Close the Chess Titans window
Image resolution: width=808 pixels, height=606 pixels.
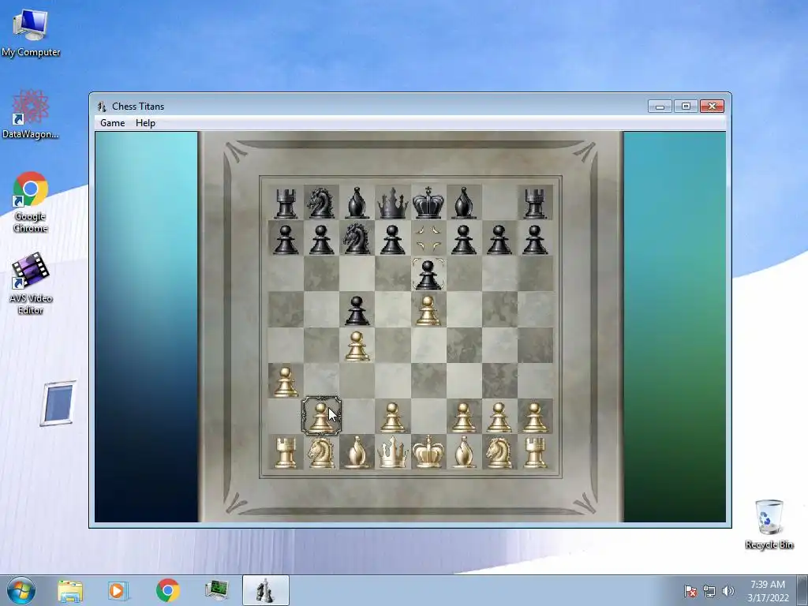pos(713,107)
